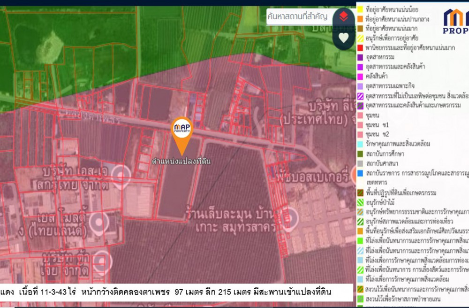The image size is (469, 308).
Task: Click legend entry อนุรักษ์เพื่อการอยู่อาศัย
Action: point(392,38)
